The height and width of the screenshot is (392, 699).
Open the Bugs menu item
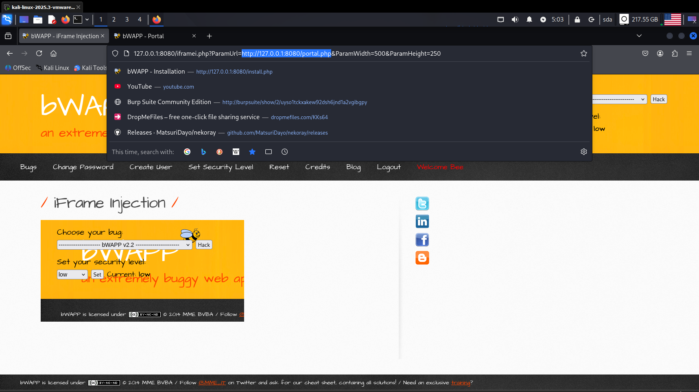point(28,167)
